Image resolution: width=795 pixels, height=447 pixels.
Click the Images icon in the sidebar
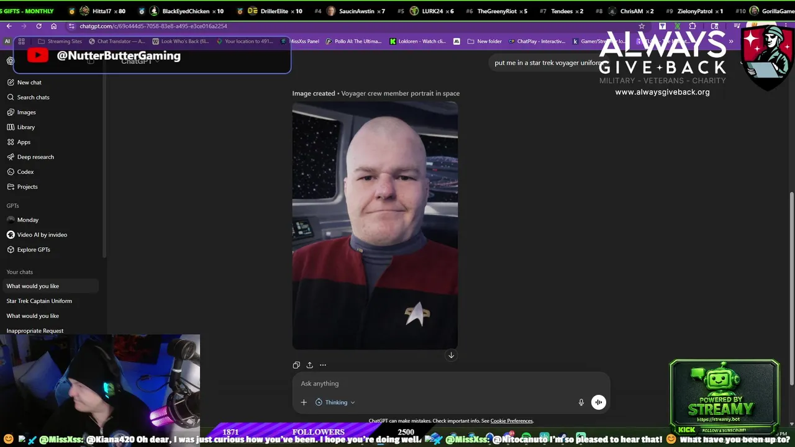pyautogui.click(x=11, y=112)
